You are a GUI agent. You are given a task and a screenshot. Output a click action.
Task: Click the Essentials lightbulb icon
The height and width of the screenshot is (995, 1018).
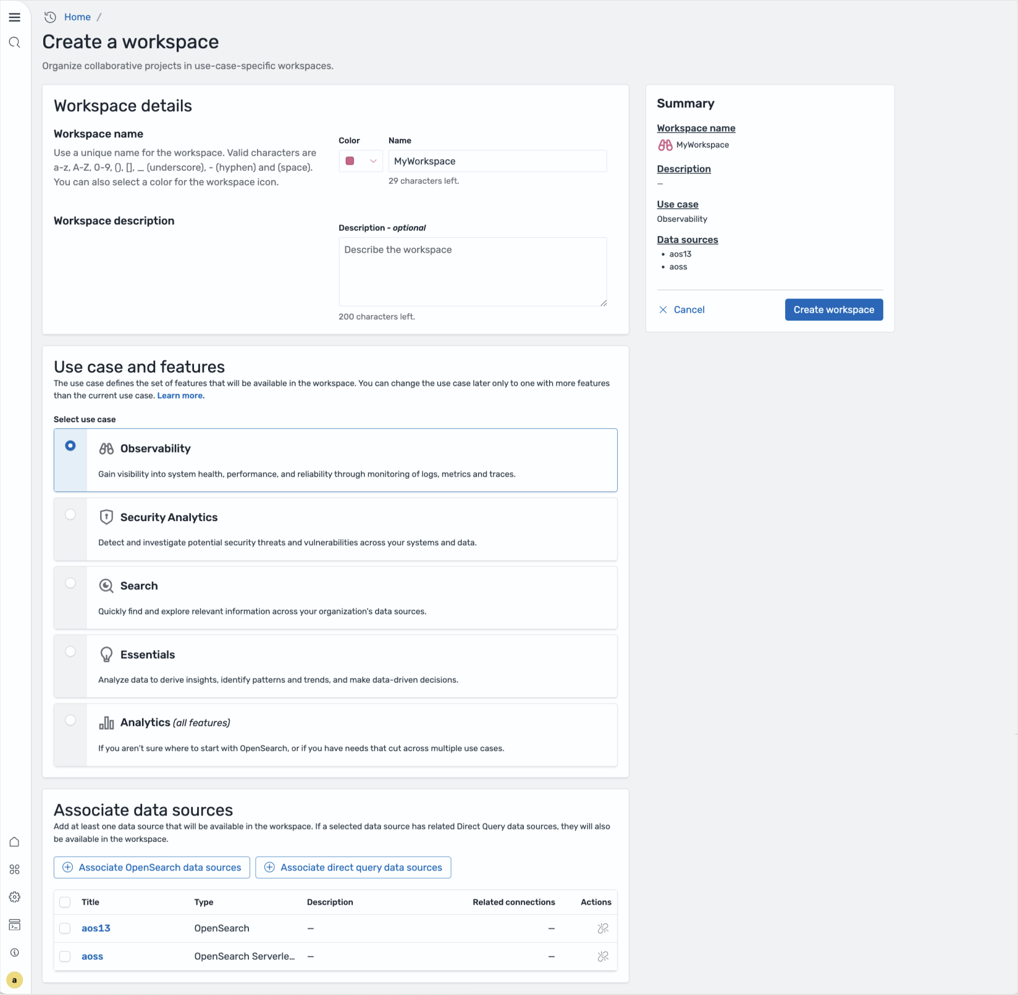click(106, 654)
